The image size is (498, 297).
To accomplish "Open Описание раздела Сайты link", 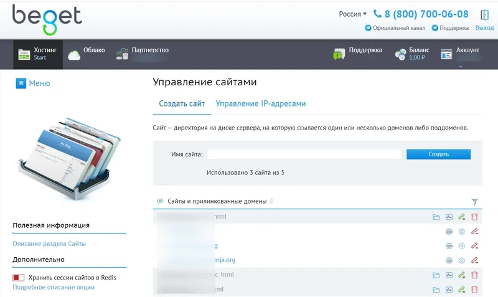I will tap(49, 243).
